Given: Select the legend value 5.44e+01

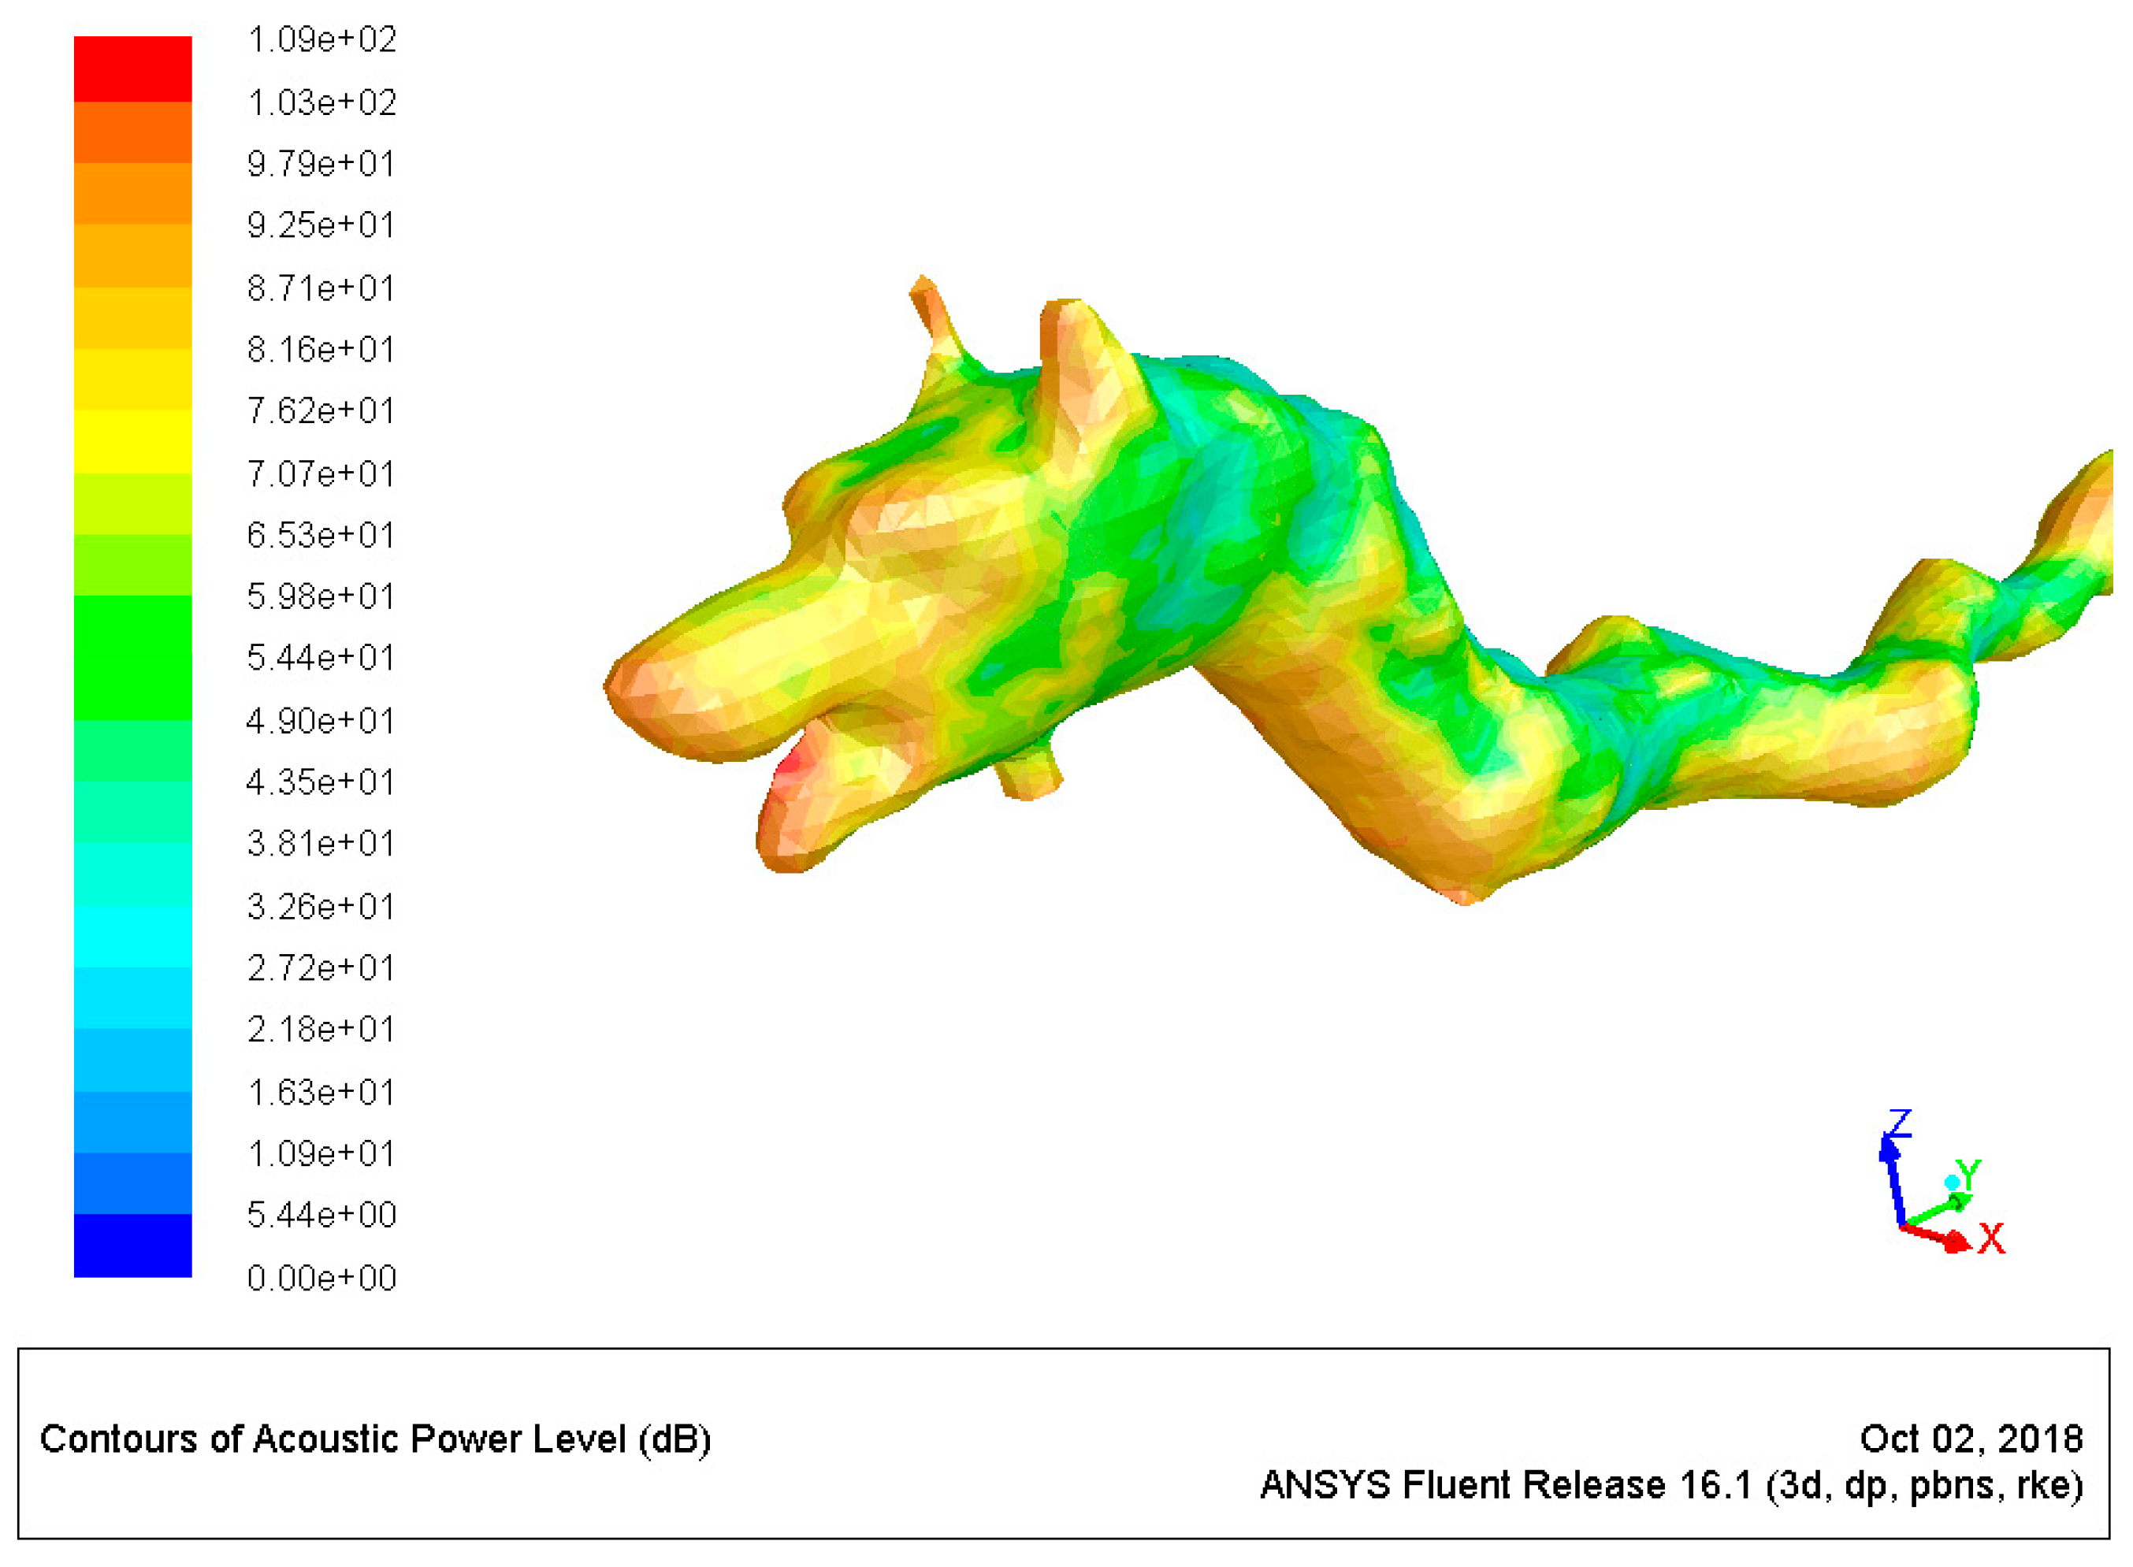Looking at the screenshot, I should [x=321, y=659].
